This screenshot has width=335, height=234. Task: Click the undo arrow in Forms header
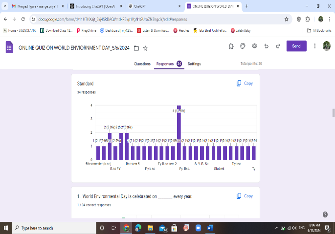266,46
